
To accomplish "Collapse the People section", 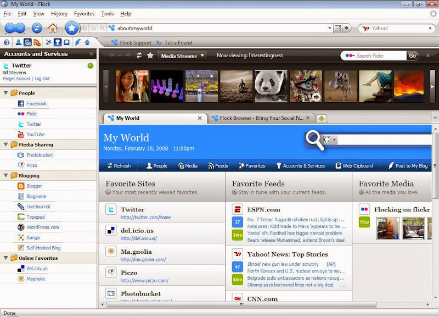I will (x=6, y=93).
